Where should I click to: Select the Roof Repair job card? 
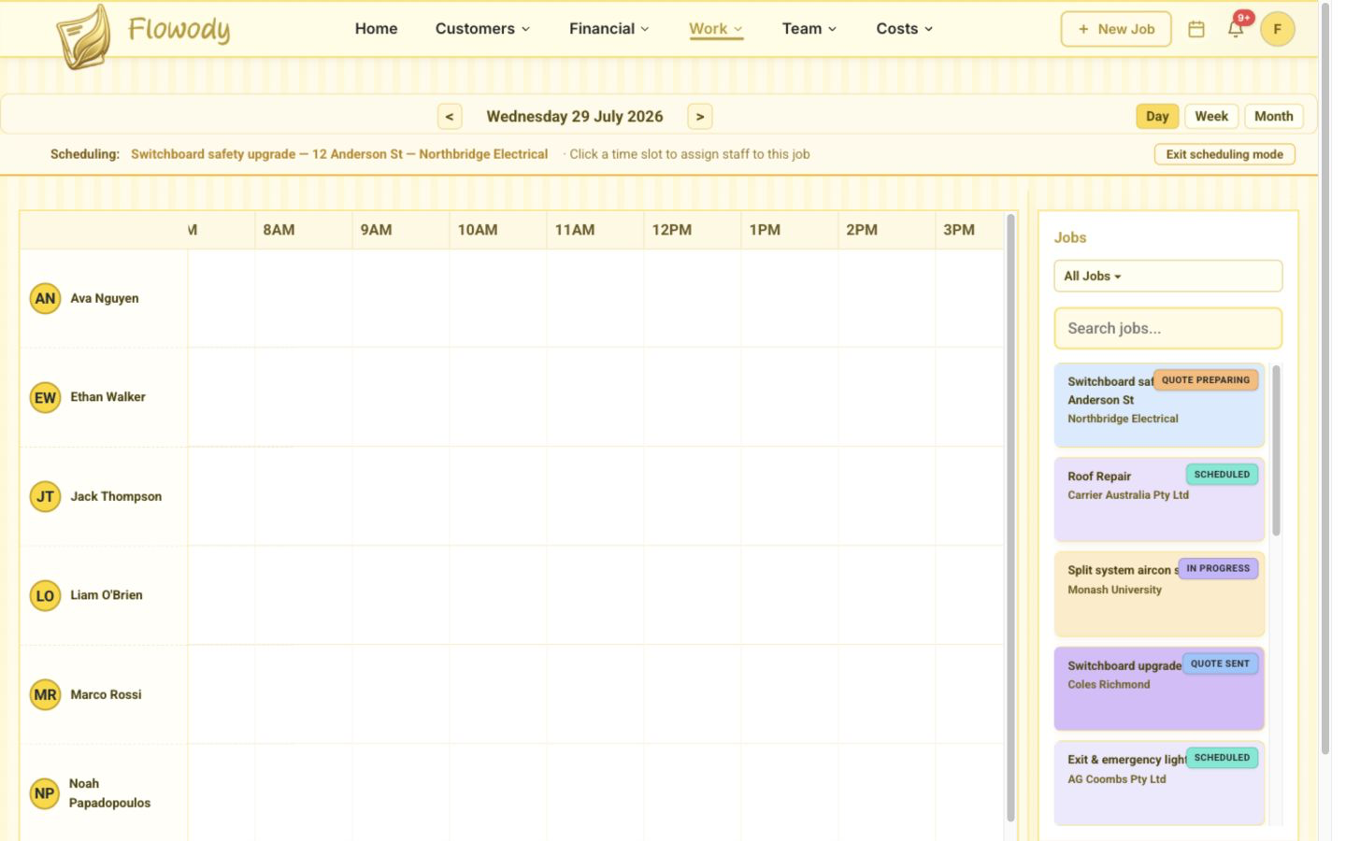1159,500
